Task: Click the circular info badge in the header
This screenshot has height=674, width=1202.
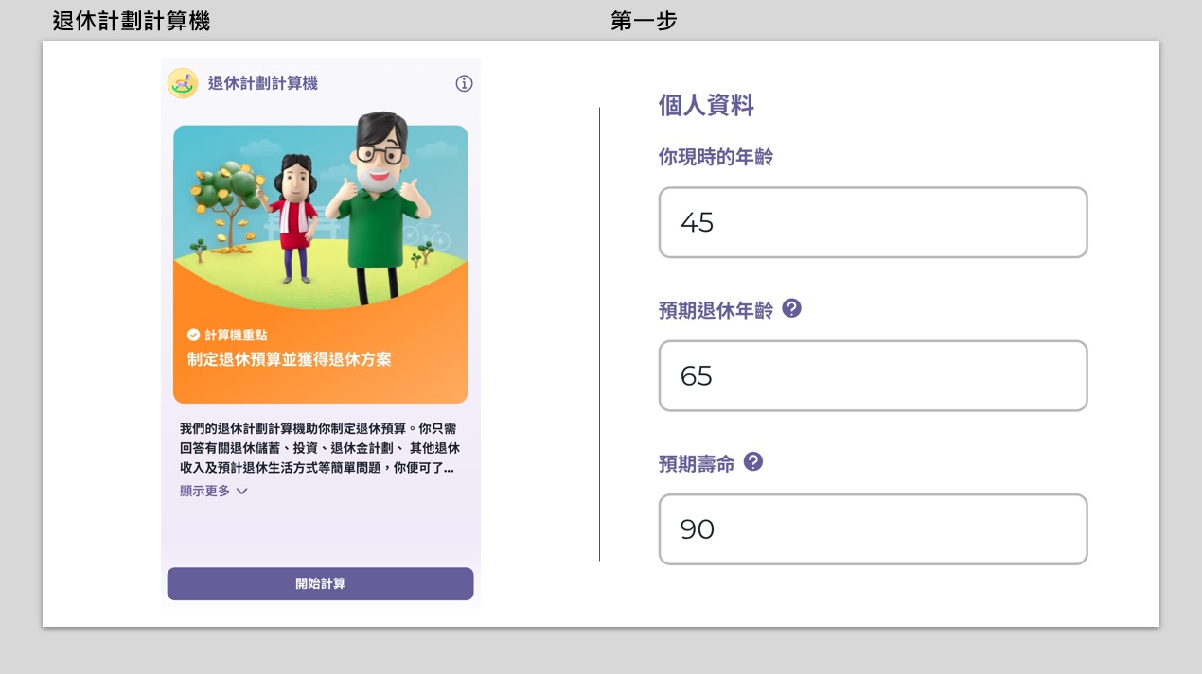Action: pyautogui.click(x=464, y=83)
